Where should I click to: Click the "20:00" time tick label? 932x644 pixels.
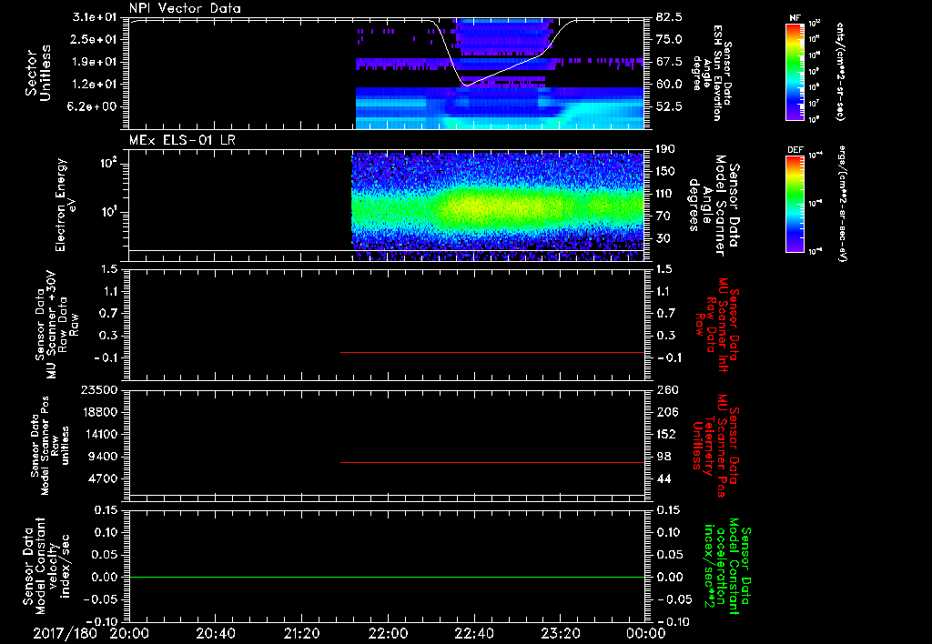click(129, 633)
